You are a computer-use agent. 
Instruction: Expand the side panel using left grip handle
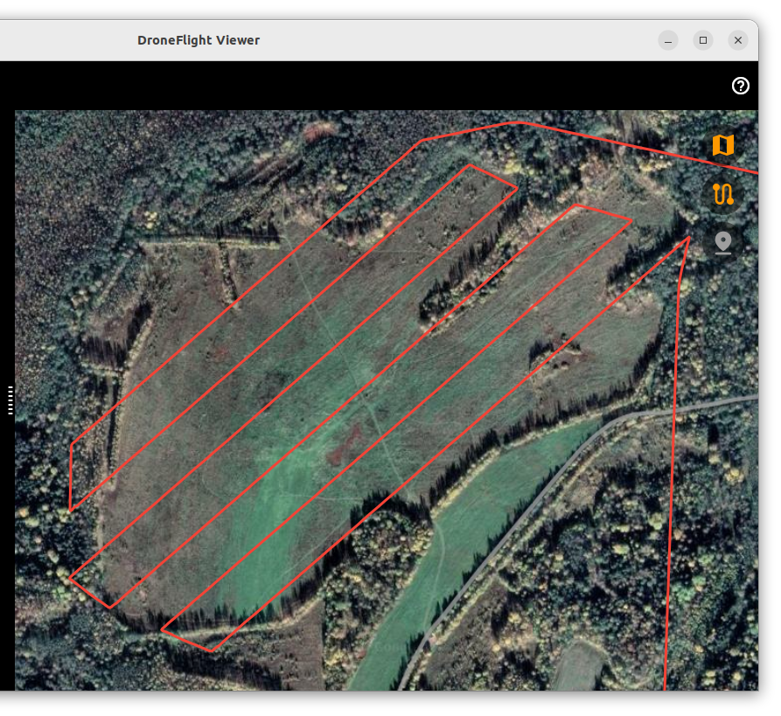(10, 400)
